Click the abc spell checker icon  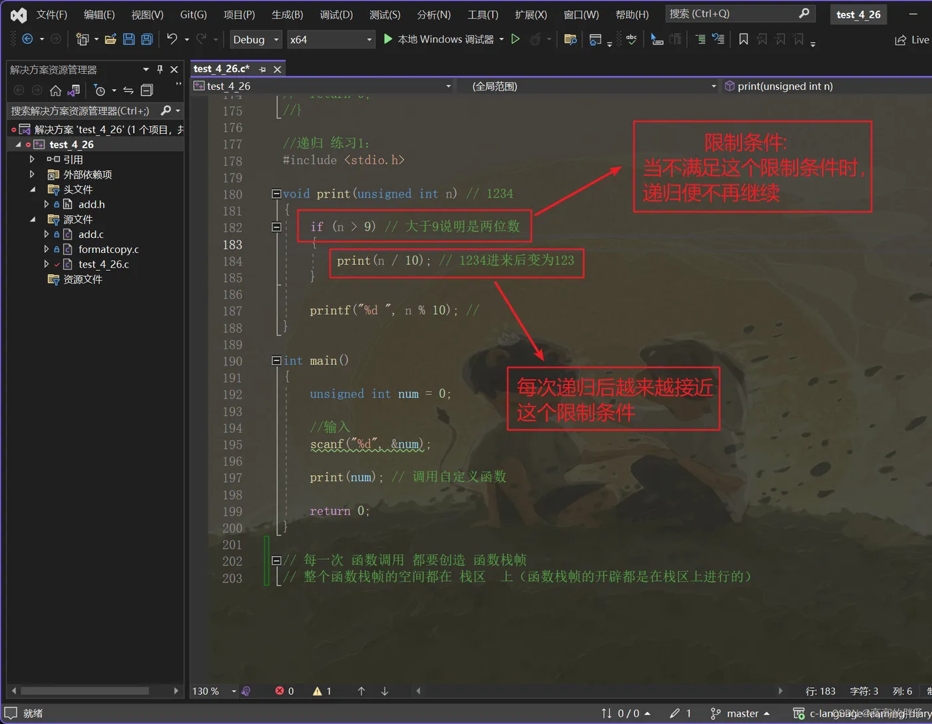[631, 39]
